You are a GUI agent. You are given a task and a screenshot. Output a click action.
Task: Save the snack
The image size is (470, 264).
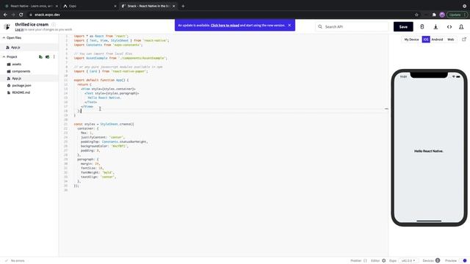[x=403, y=26]
